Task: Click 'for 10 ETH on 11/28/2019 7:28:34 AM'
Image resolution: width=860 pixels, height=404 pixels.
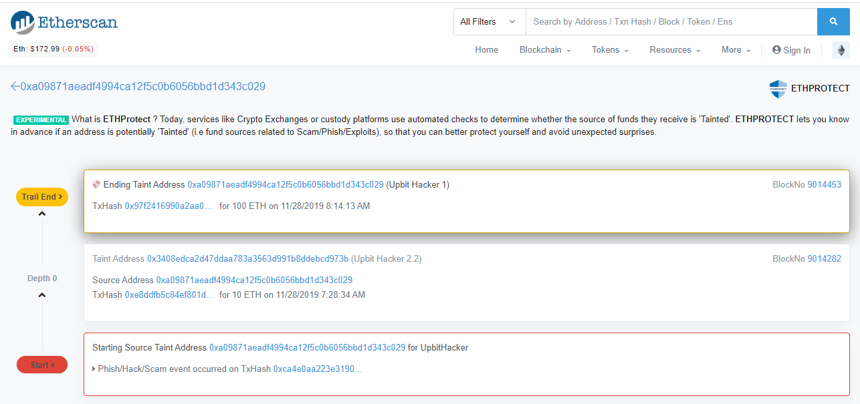Action: 292,294
